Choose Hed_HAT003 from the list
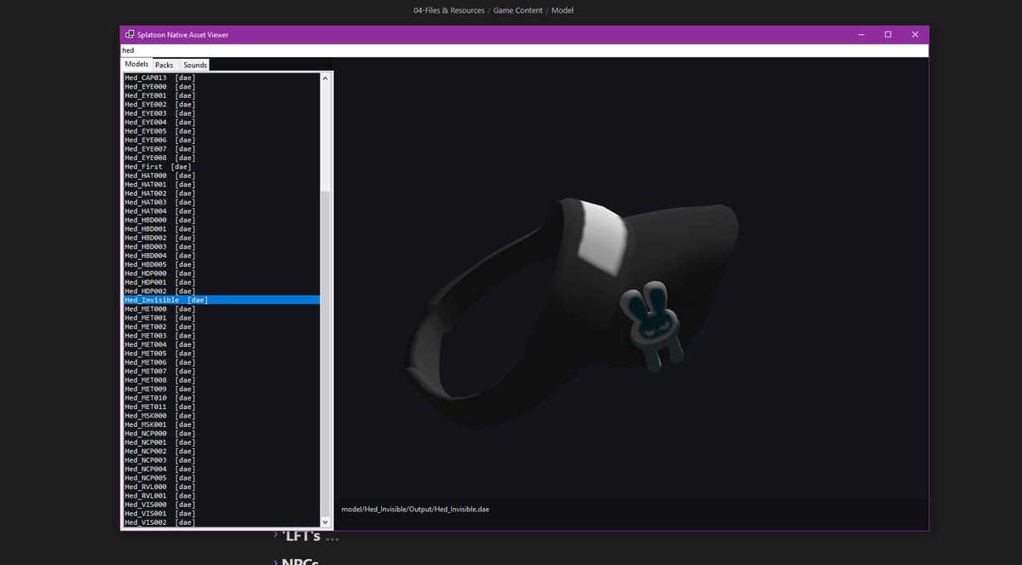The image size is (1022, 565). [222, 203]
